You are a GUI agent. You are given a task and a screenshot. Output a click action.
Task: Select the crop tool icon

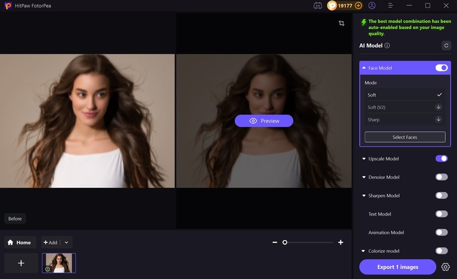coord(342,23)
